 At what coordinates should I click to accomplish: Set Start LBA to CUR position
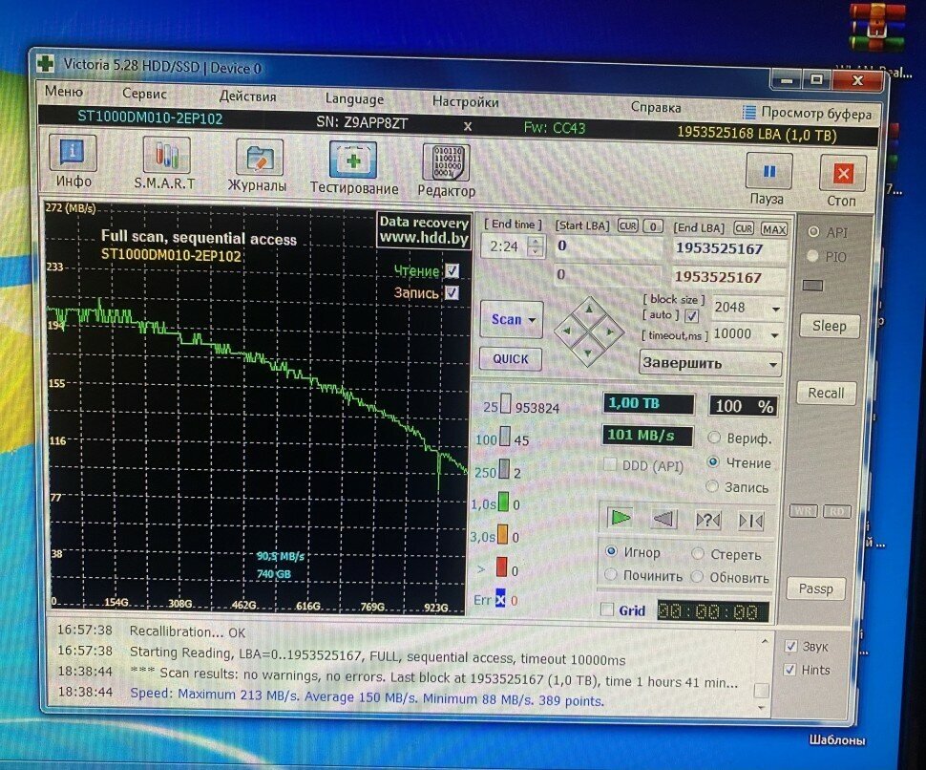click(628, 226)
